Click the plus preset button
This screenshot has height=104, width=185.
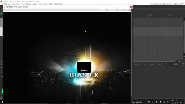(104, 10)
